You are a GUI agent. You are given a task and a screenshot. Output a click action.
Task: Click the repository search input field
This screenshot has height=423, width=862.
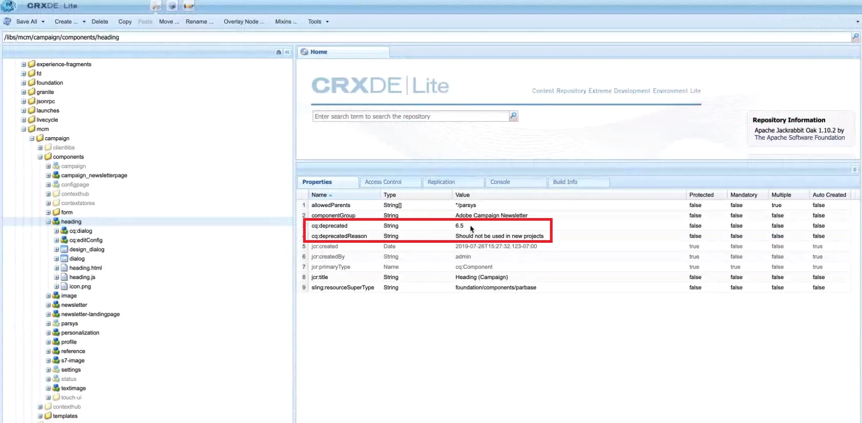411,116
